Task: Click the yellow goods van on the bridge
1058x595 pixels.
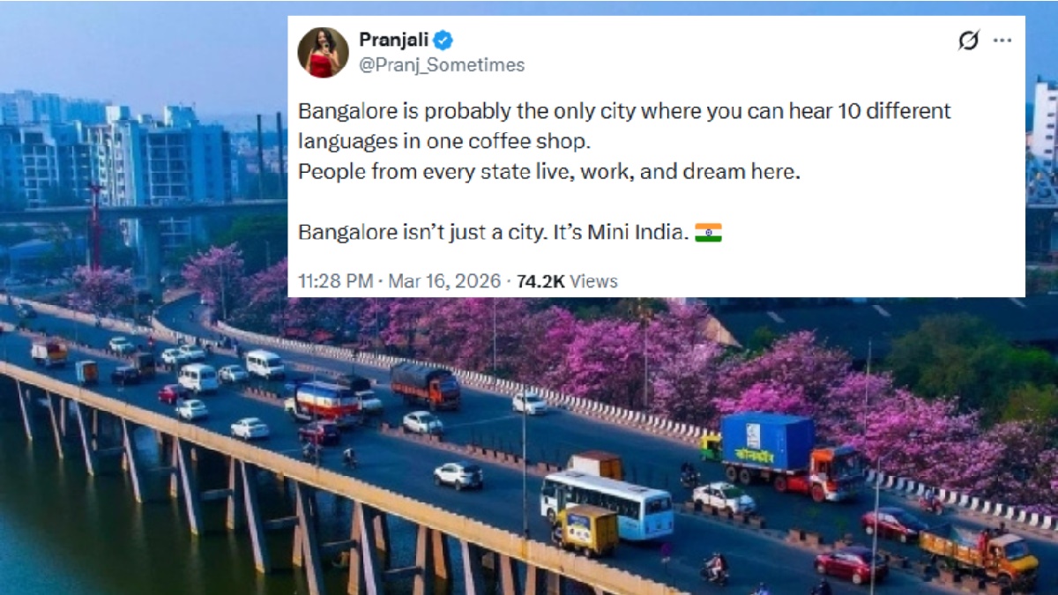Action: point(585,531)
